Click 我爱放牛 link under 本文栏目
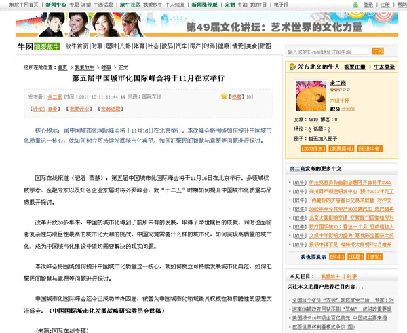The width and height of the screenshot is (407, 333). pyautogui.click(x=330, y=277)
